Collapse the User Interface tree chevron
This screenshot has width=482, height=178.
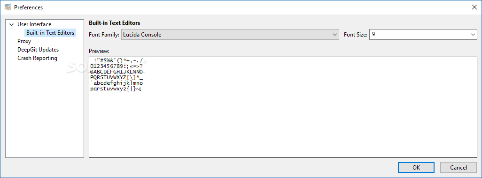[12, 24]
